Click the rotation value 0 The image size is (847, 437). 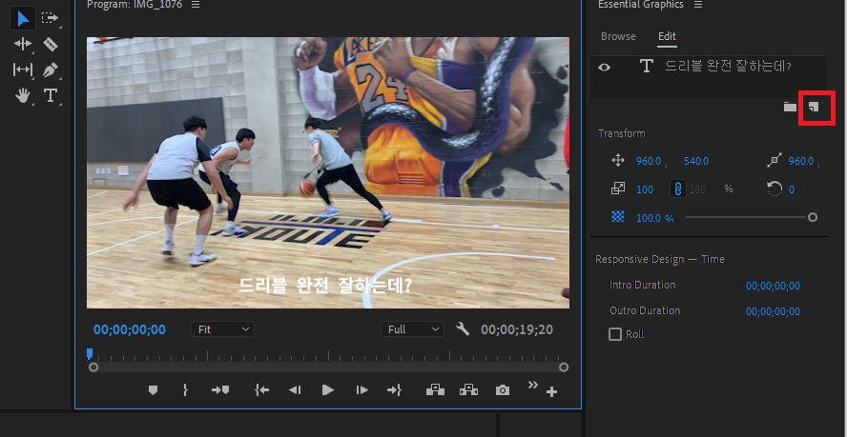[x=792, y=189]
